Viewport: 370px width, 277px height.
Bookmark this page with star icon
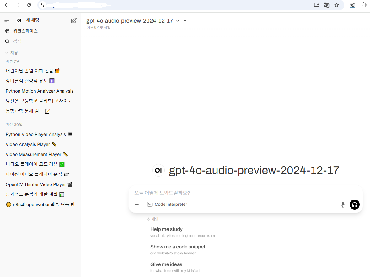337,5
